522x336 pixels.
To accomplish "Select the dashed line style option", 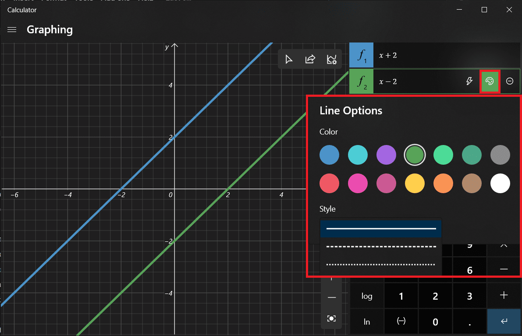I will point(381,247).
